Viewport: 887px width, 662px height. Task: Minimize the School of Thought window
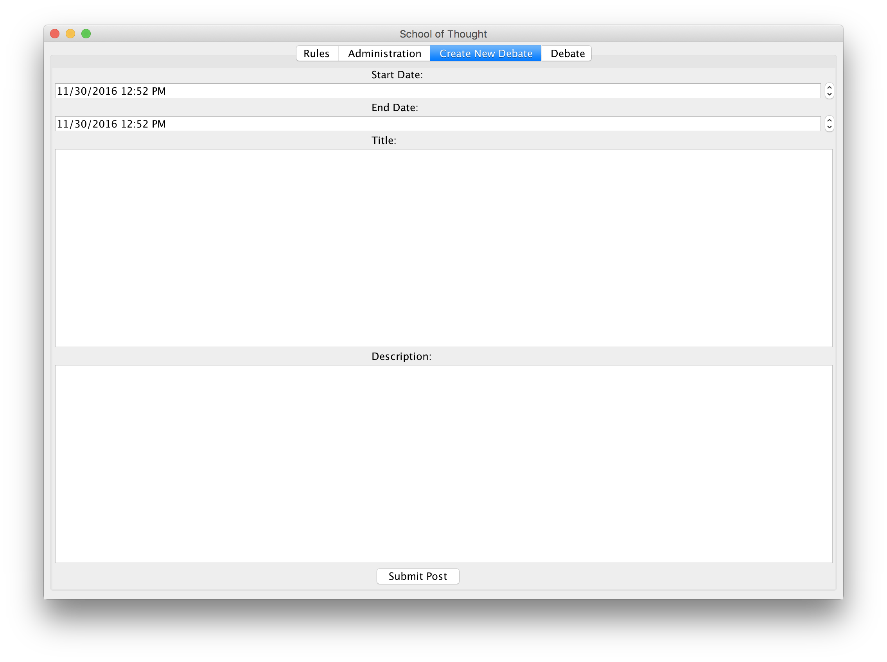pos(70,34)
